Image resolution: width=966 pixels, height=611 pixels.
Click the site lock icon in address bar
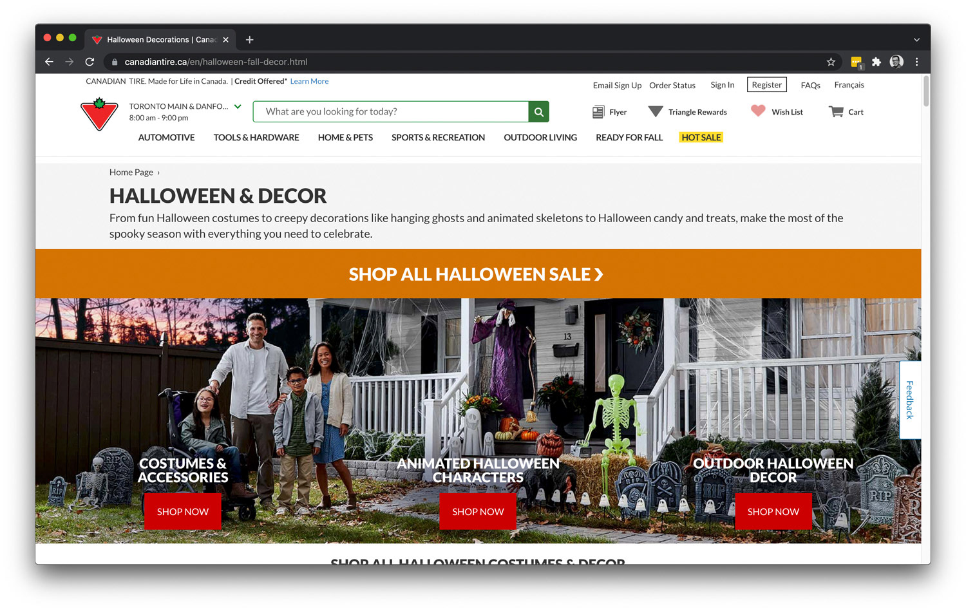click(115, 62)
